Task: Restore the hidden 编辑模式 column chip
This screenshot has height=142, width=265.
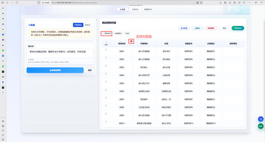Action: [118, 33]
